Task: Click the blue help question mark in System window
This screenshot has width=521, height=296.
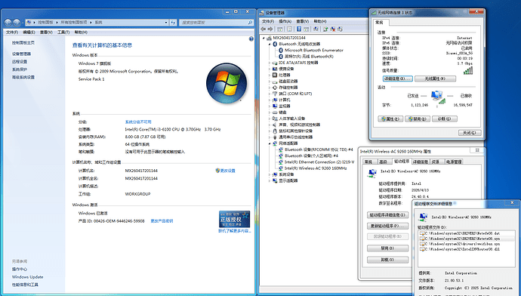Action: tap(251, 39)
